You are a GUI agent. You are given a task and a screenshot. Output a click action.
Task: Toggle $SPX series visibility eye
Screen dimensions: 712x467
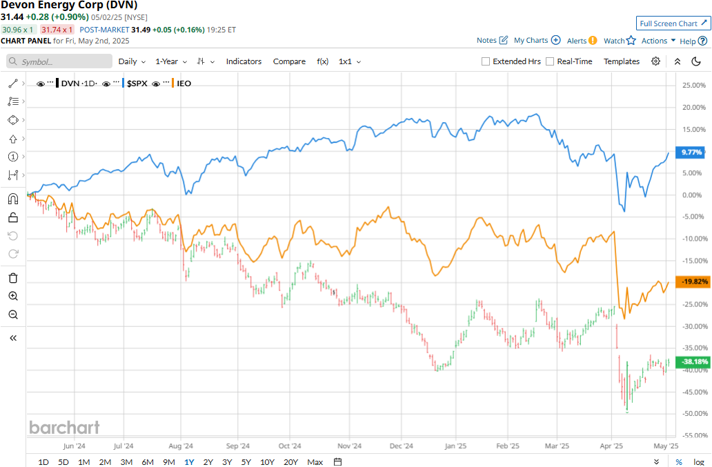(106, 84)
